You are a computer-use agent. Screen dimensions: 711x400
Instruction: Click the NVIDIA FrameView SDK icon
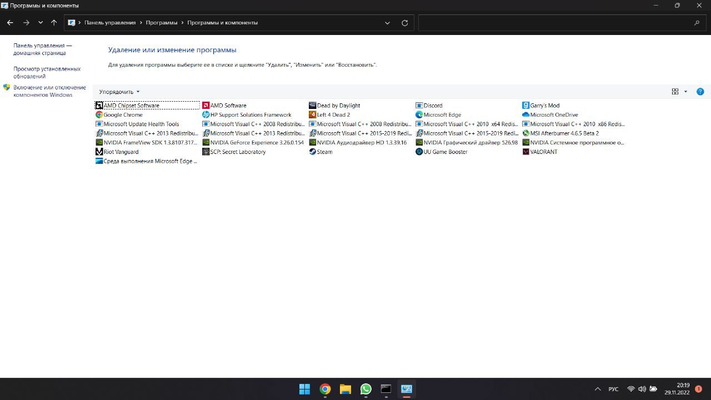pos(99,143)
